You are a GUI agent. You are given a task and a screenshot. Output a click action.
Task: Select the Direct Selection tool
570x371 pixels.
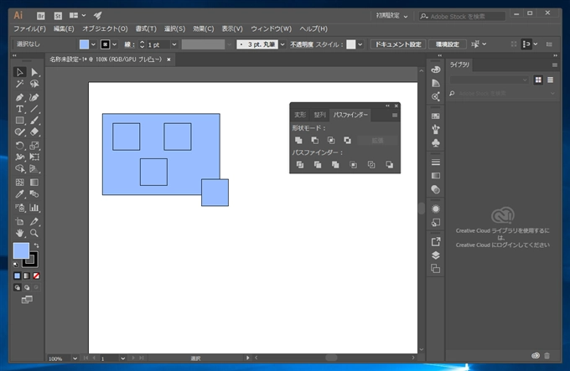34,72
